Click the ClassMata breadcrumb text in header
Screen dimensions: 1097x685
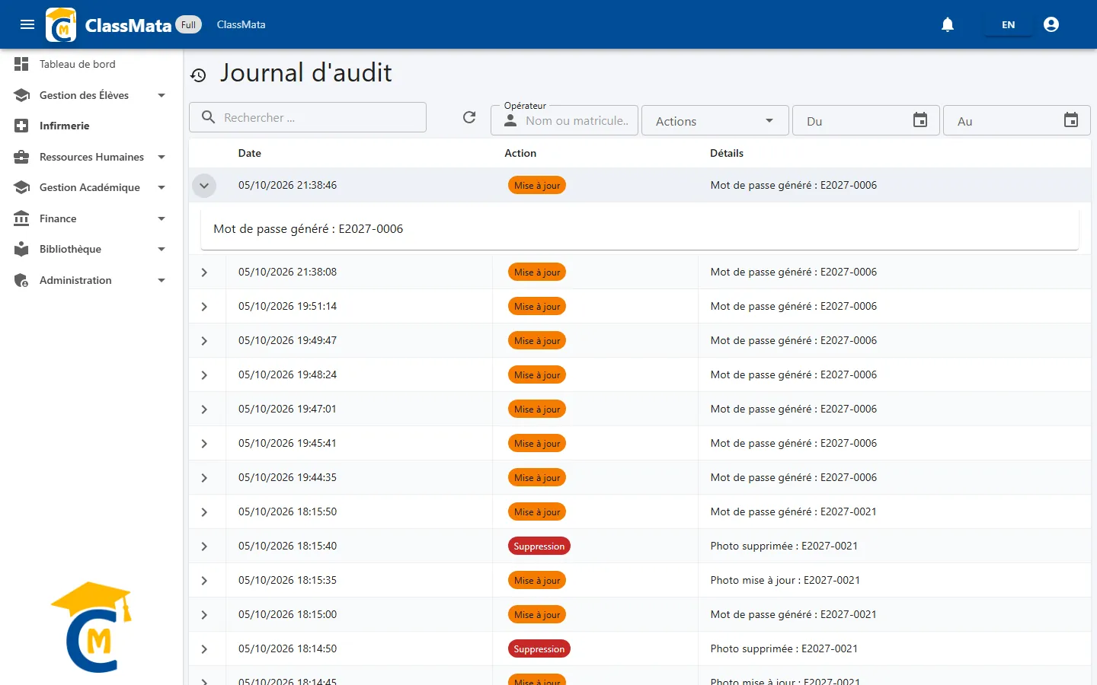241,24
